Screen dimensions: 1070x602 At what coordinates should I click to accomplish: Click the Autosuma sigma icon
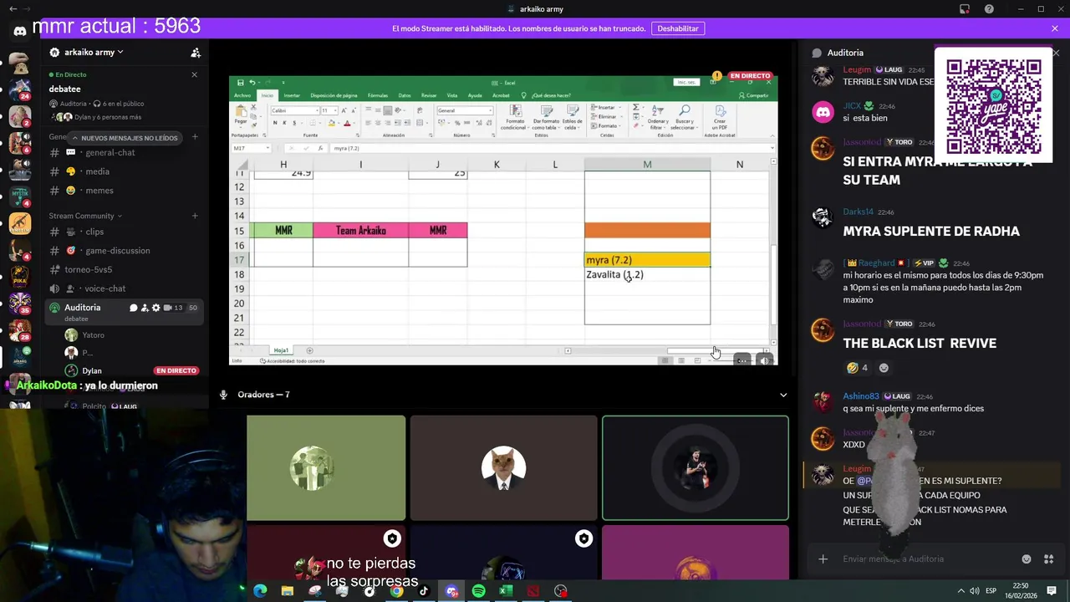[x=635, y=107]
